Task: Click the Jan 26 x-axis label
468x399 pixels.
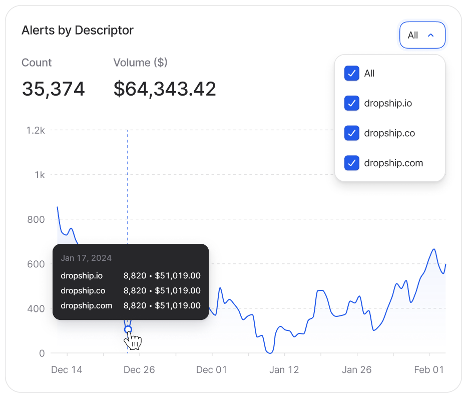Action: point(356,370)
